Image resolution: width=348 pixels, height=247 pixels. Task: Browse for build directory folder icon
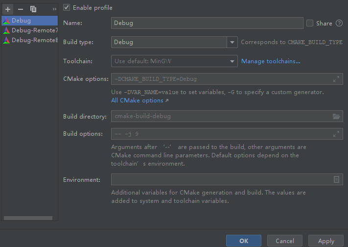tap(336, 117)
